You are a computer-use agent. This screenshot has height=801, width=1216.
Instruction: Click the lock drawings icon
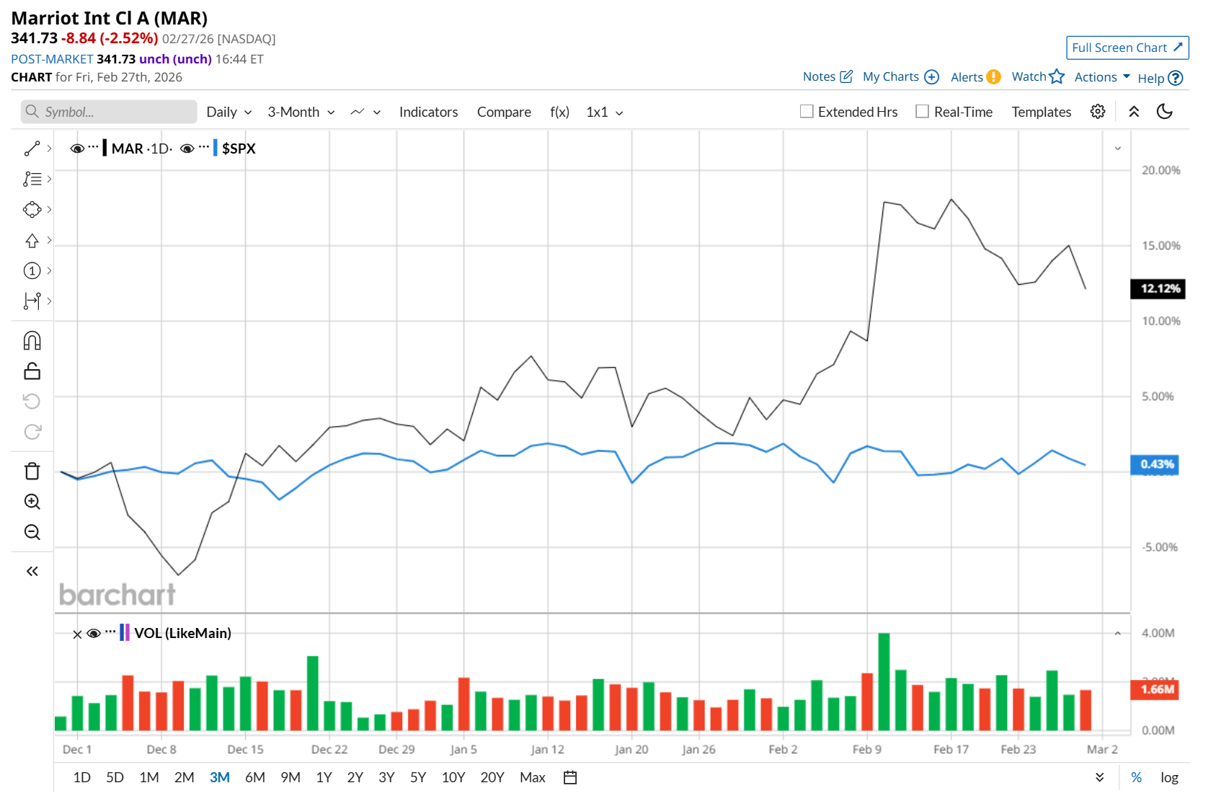pos(32,371)
